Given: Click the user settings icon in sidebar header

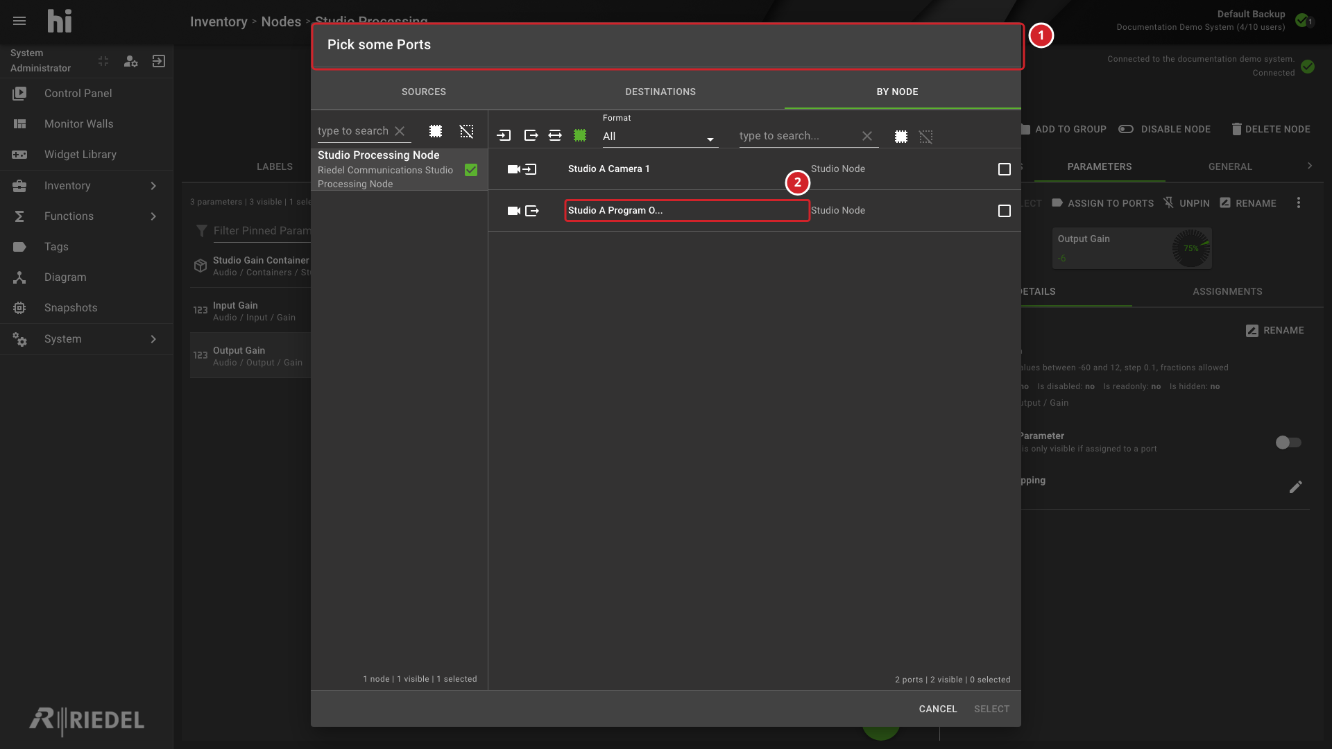Looking at the screenshot, I should point(130,61).
